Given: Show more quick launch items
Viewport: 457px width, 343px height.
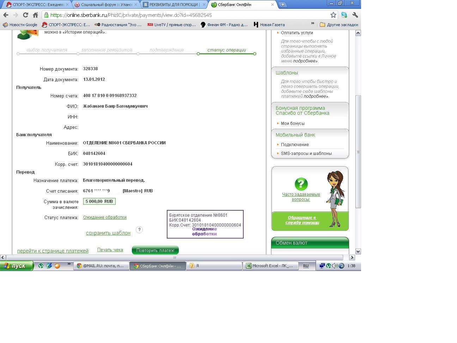Looking at the screenshot, I should (69, 264).
